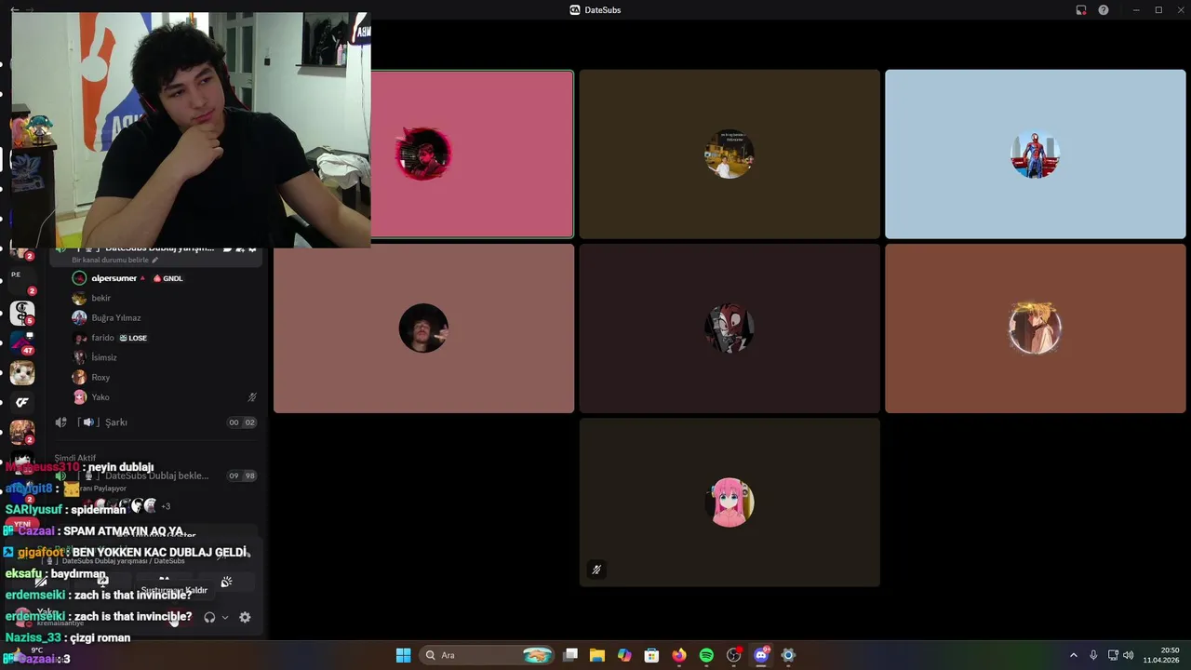Select voice user Yako
Image resolution: width=1191 pixels, height=670 pixels.
pyautogui.click(x=100, y=397)
